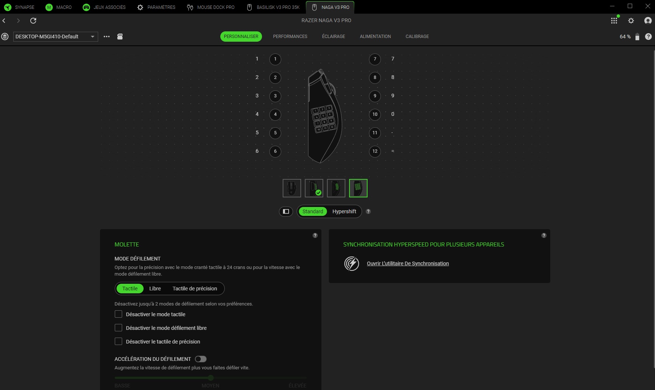Open the Éclairage tab

(x=334, y=37)
